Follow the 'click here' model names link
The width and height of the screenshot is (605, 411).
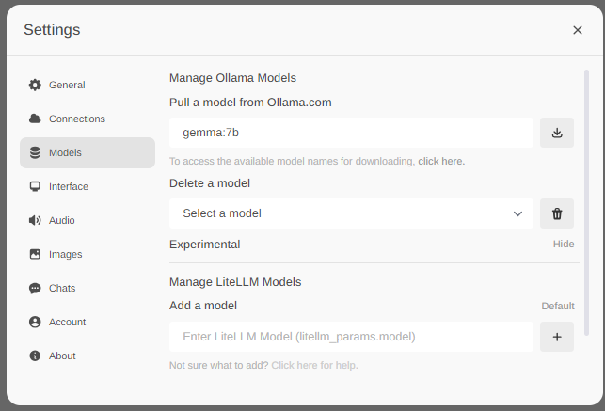(x=440, y=161)
